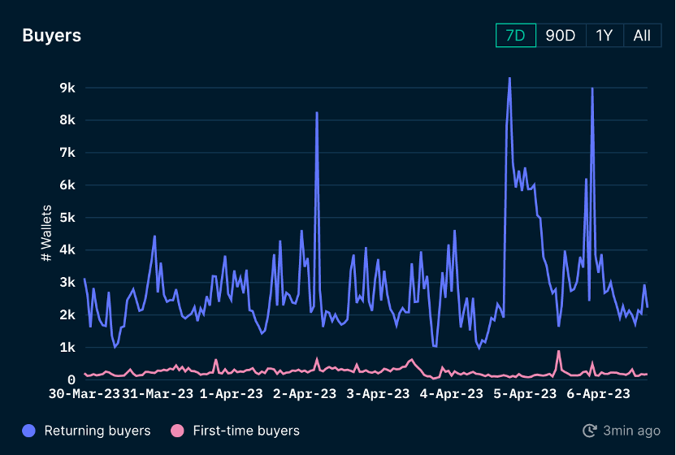This screenshot has height=455, width=676.
Task: Toggle the Returning buyers series label
Action: (97, 431)
